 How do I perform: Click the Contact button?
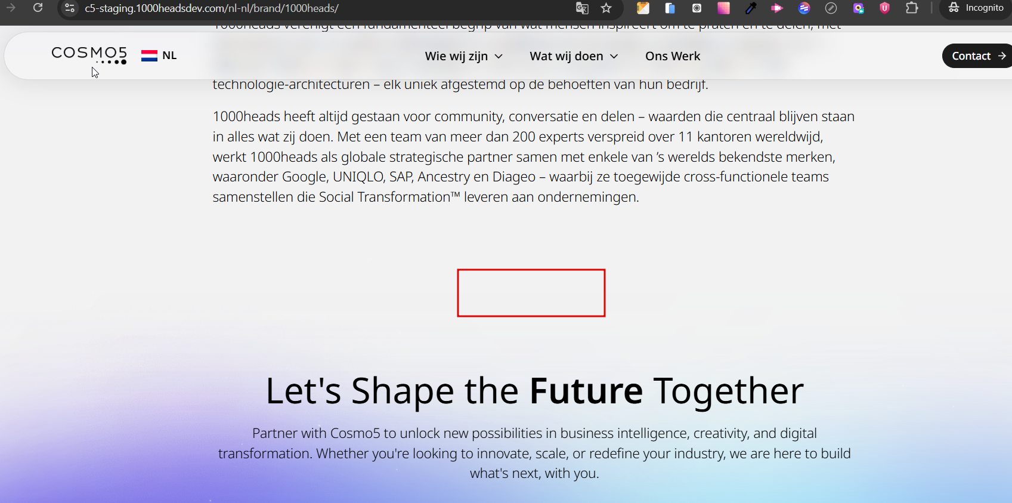click(978, 56)
